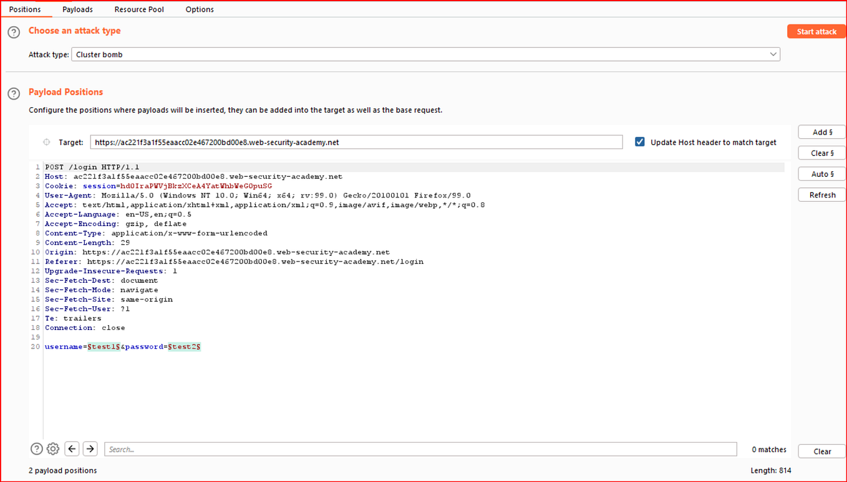
Task: Refresh the request editor
Action: point(821,194)
